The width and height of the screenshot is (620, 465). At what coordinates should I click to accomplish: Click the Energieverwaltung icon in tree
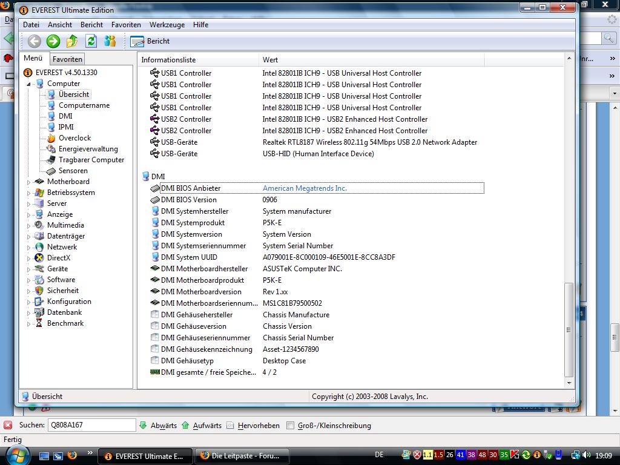pos(51,149)
